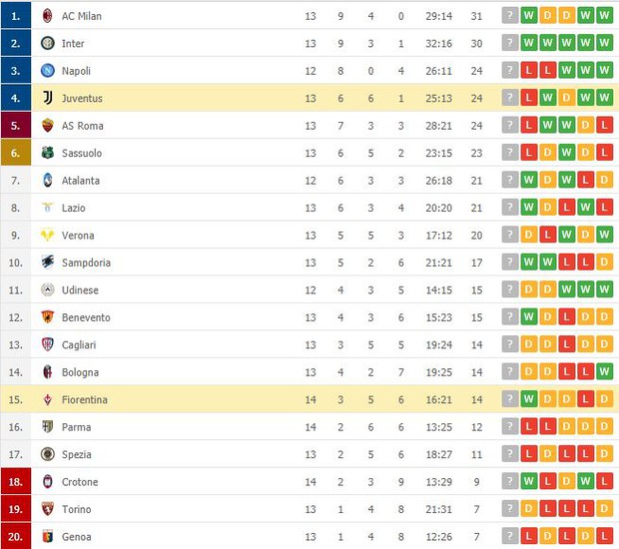619x549 pixels.
Task: Click the AC Milan club crest icon
Action: 47,16
